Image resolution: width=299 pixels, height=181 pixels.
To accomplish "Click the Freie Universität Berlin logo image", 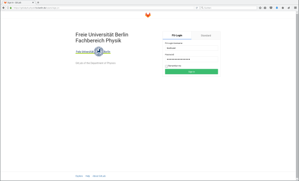I will point(93,51).
